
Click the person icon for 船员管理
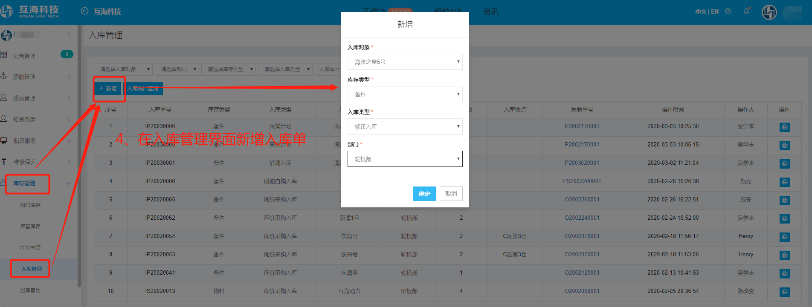pos(4,97)
